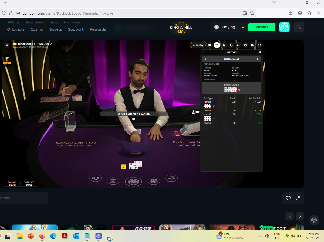Add the game to favorites with heart icon

288,198
